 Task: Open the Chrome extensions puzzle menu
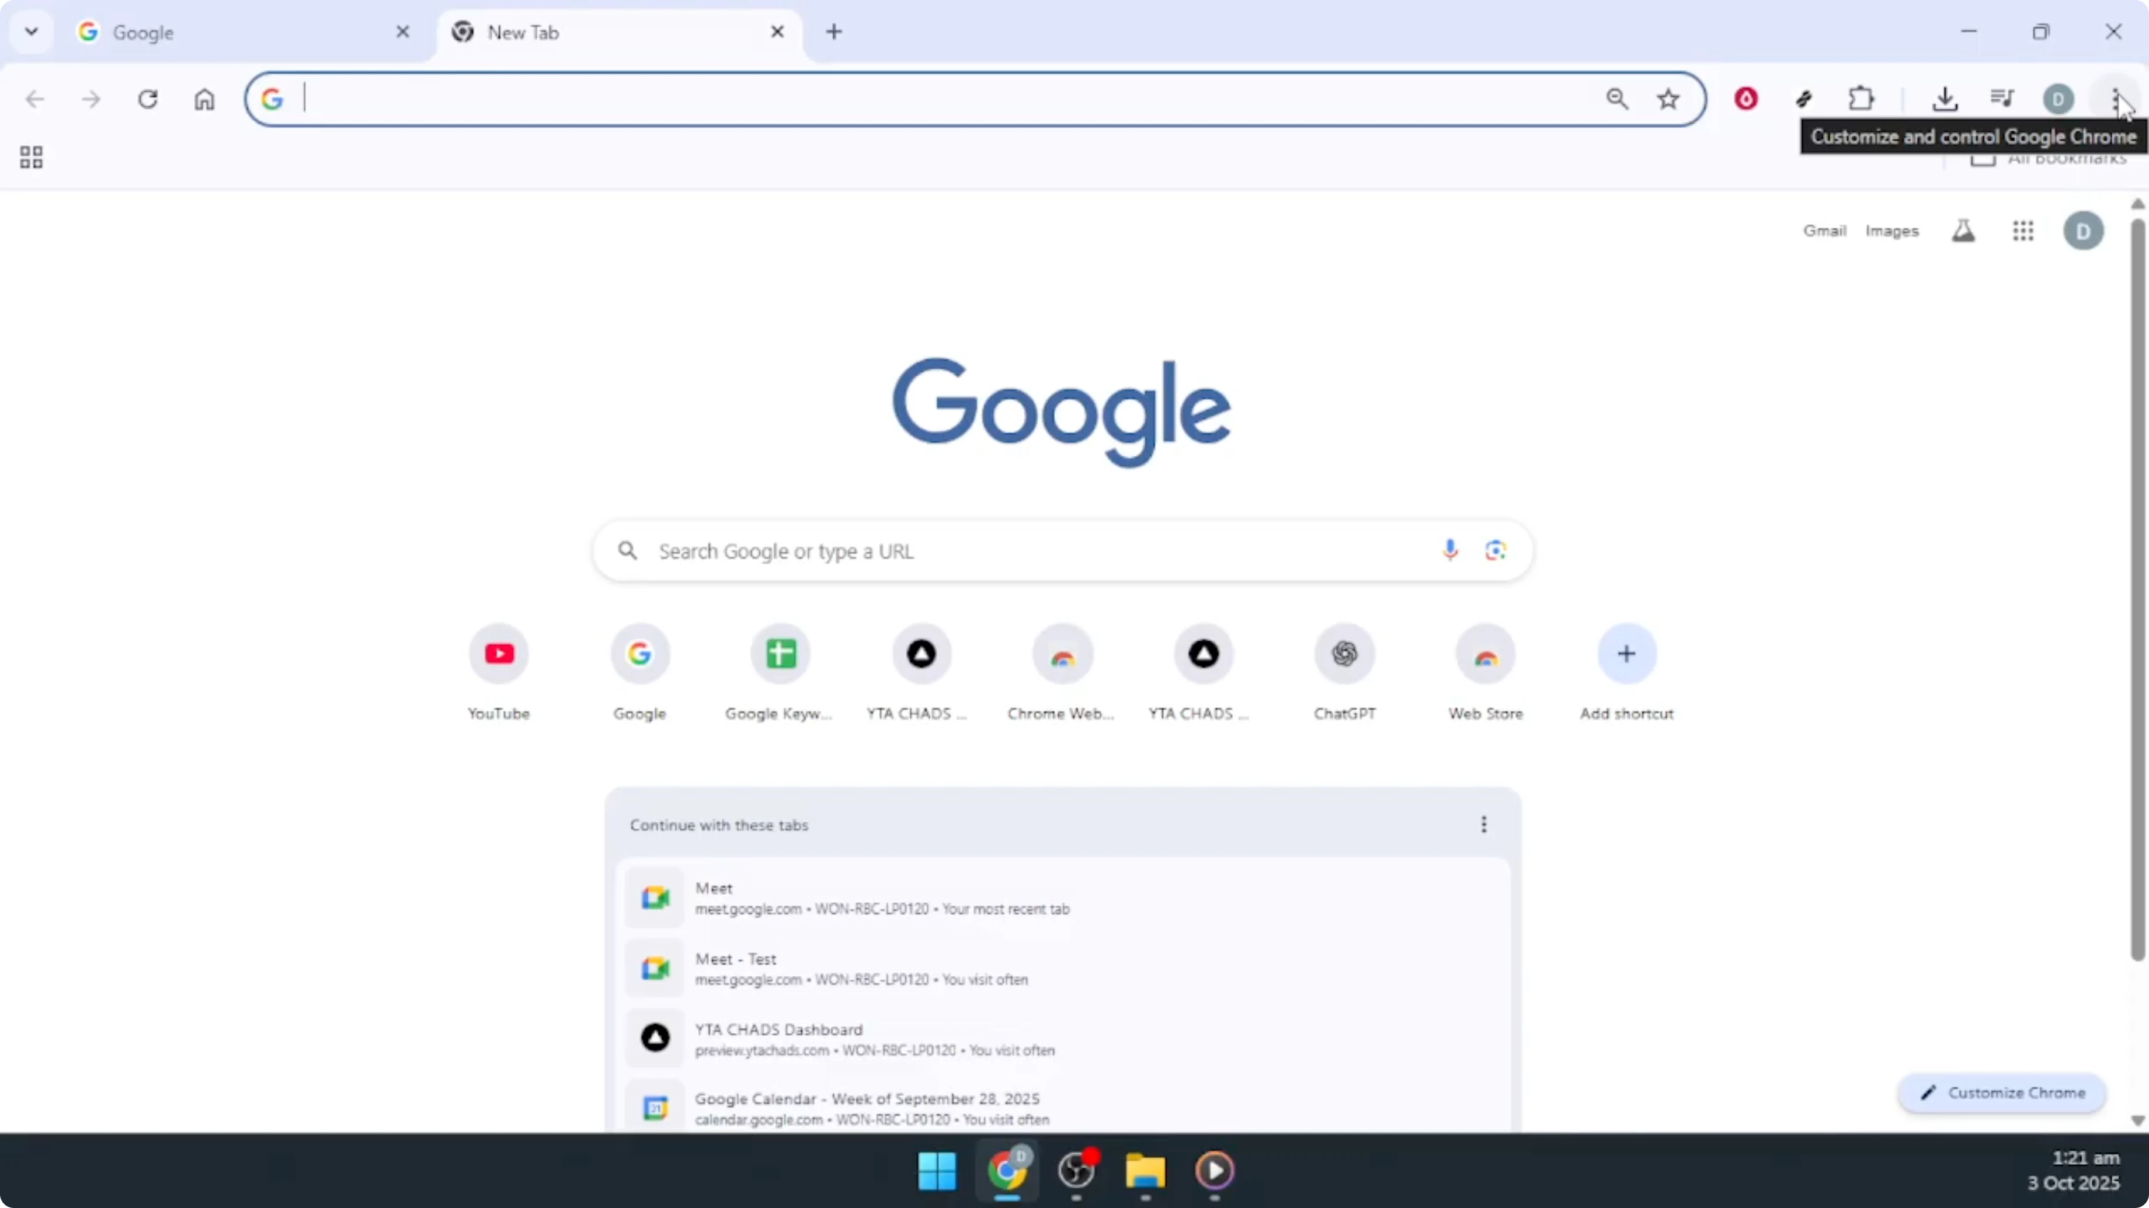[x=1862, y=99]
